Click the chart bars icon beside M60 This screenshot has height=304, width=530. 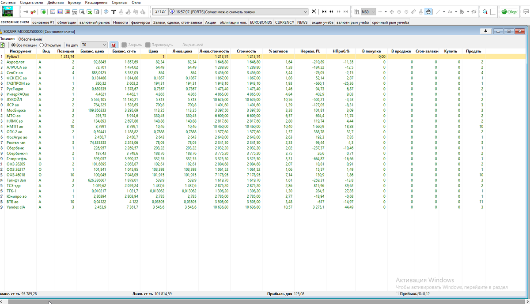pos(357,11)
